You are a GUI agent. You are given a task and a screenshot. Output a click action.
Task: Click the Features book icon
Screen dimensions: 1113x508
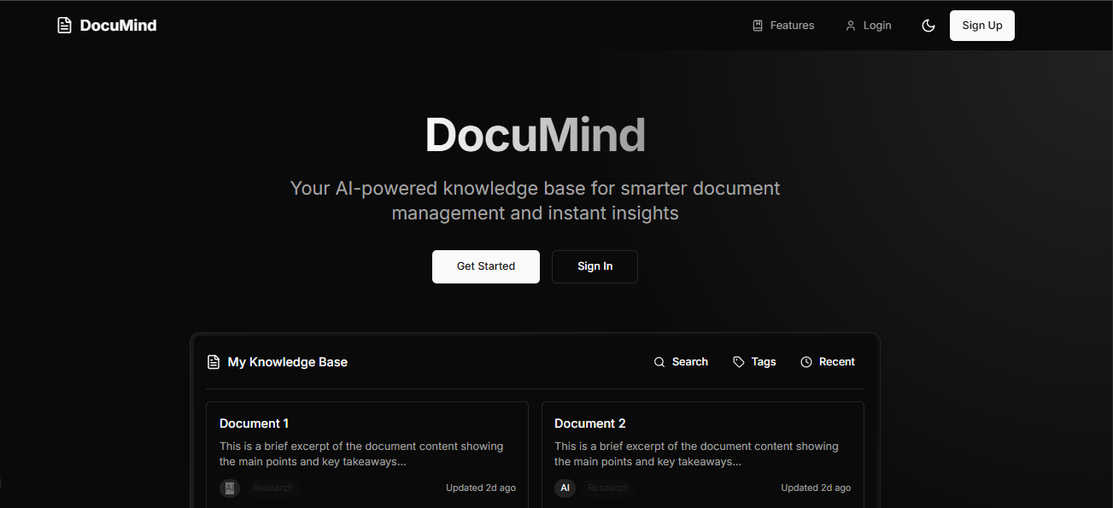pyautogui.click(x=758, y=26)
